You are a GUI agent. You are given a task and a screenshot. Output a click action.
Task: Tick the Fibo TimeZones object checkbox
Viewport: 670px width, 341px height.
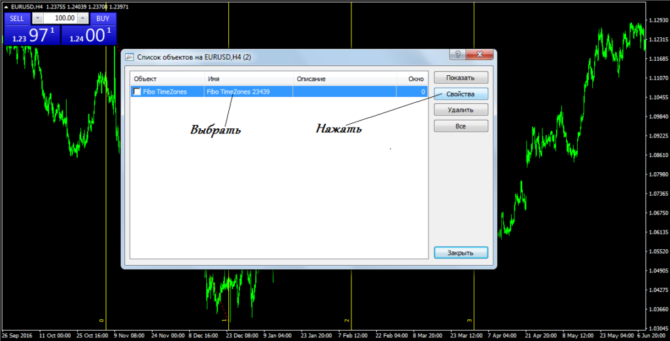pyautogui.click(x=137, y=92)
